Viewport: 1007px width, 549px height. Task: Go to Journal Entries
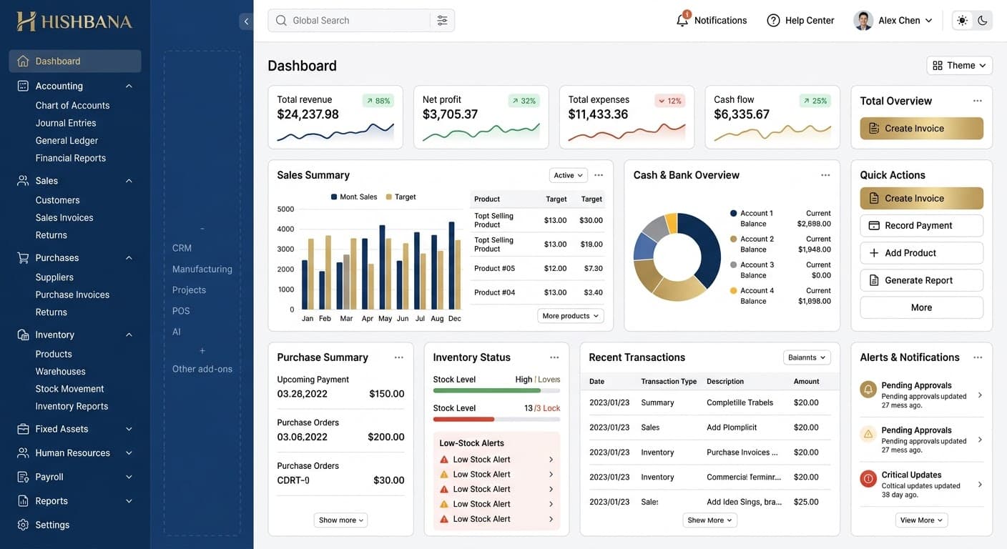point(66,123)
